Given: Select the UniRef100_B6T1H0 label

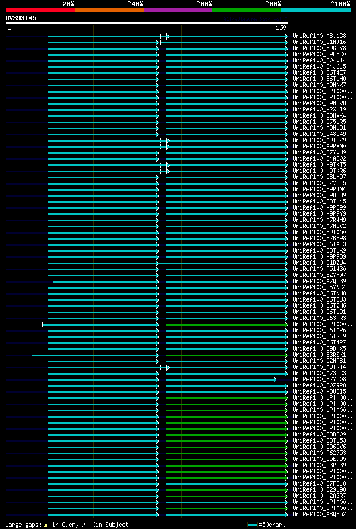Looking at the screenshot, I should (x=319, y=79).
